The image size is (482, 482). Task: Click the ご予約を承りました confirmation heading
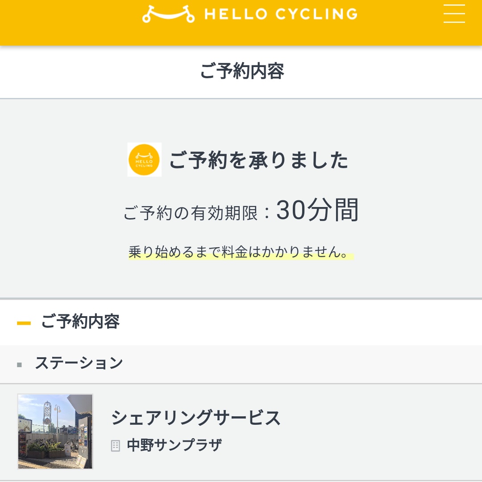point(259,160)
